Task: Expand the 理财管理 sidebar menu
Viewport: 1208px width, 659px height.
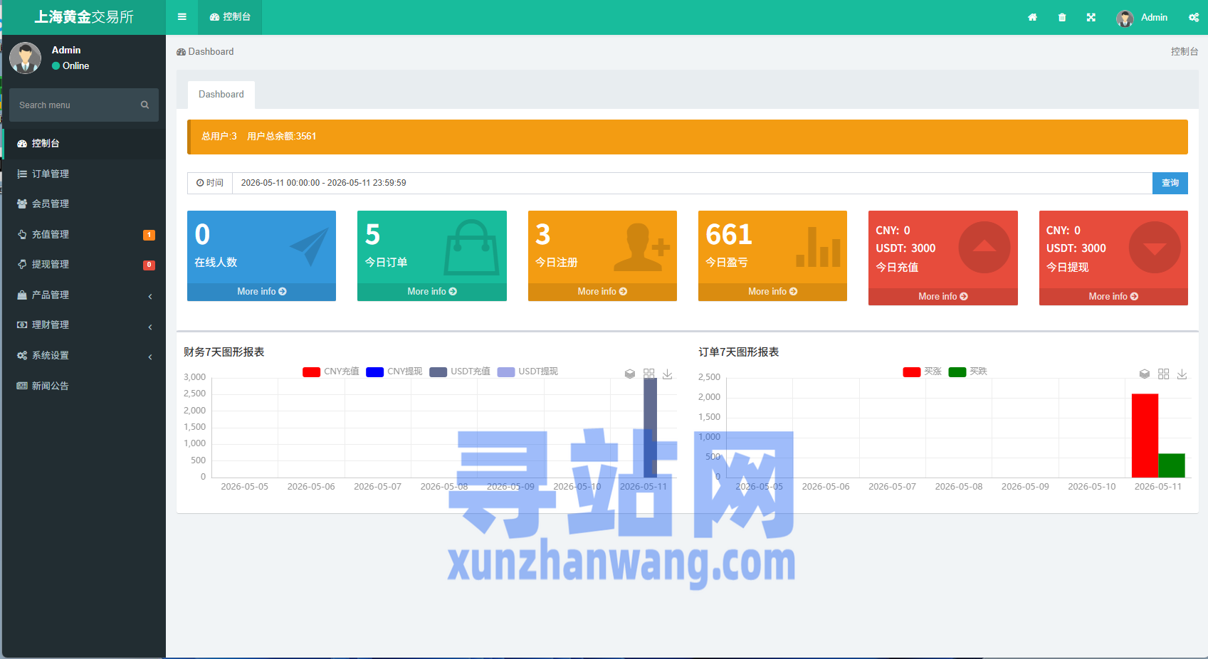Action: [x=84, y=325]
